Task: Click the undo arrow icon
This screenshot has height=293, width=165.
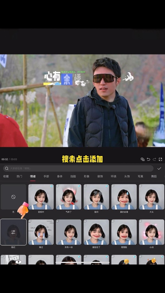Action: click(x=148, y=159)
